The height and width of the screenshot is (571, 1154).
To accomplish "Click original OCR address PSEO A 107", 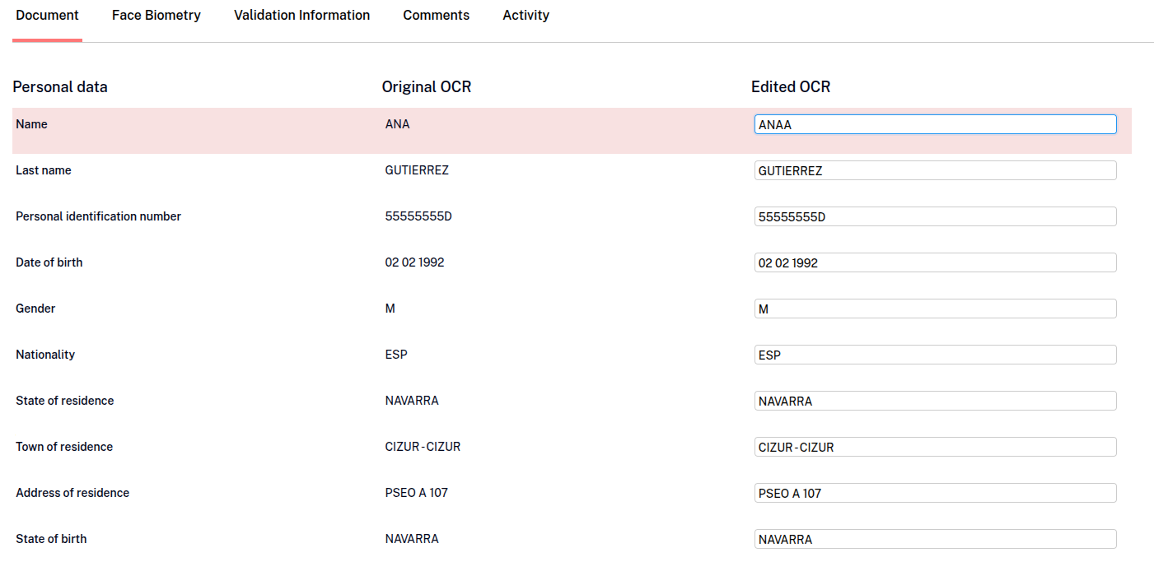I will point(417,493).
